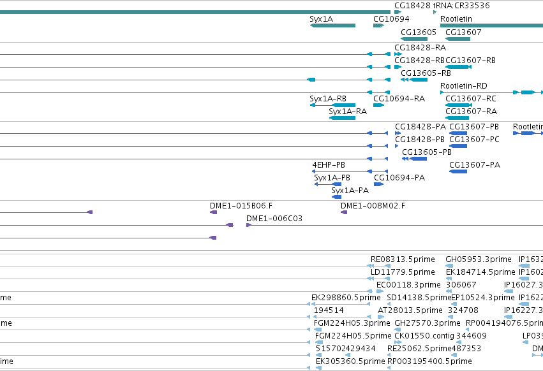The image size is (543, 371).
Task: Select the AT28013.5prime EST label
Action: pos(410,311)
